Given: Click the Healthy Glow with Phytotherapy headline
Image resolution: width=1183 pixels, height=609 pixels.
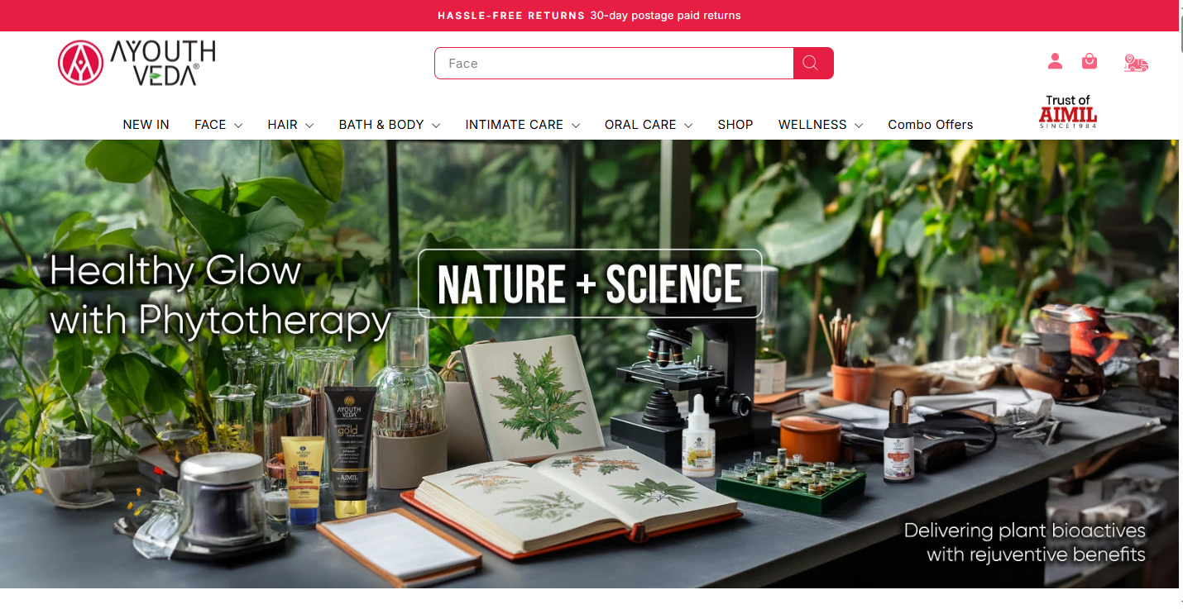Looking at the screenshot, I should coord(219,295).
